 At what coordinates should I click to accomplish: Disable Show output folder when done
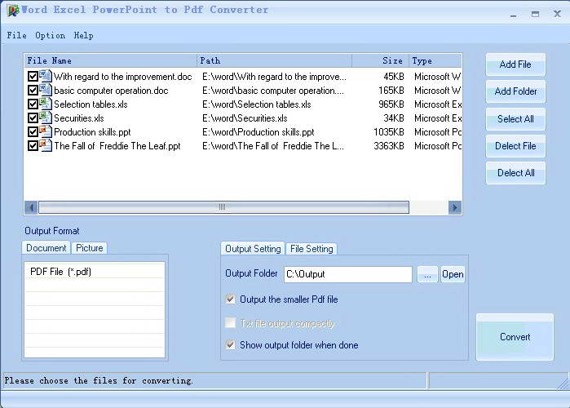coord(230,344)
